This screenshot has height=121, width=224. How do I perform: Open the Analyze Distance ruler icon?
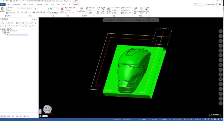pos(103,9)
